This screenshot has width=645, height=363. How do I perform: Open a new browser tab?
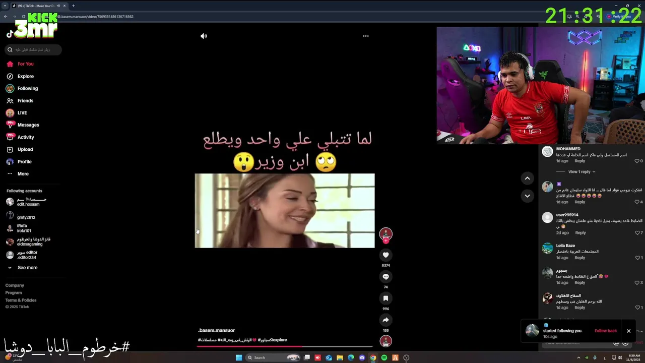73,6
